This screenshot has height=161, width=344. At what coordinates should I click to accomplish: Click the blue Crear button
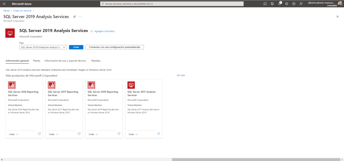76,47
